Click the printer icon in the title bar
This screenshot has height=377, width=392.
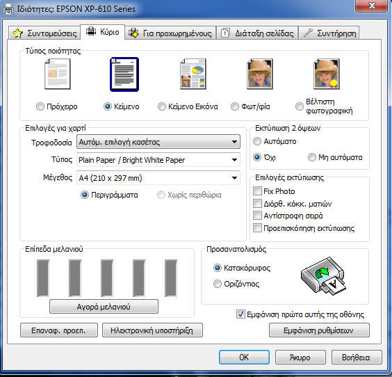pos(8,9)
